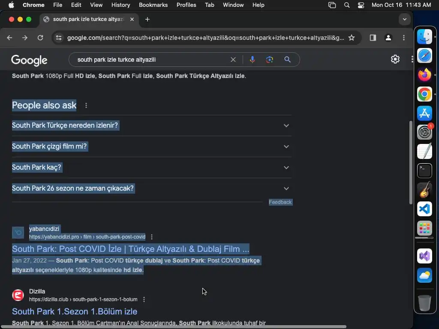Expand 'South Park kaç?' question
Viewport: 439px width, 329px height.
151,167
